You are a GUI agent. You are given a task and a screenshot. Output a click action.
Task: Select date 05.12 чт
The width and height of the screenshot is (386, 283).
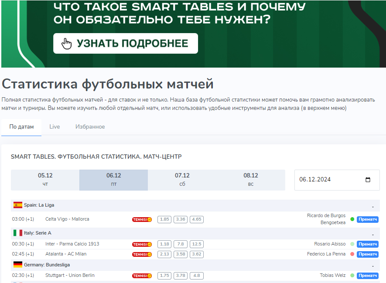pos(45,180)
